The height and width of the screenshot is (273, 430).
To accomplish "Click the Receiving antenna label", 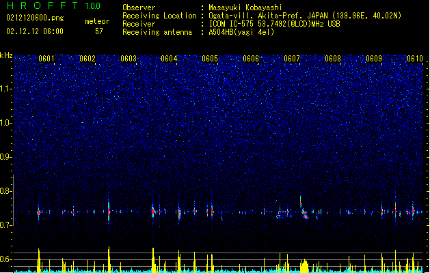I will tap(157, 32).
